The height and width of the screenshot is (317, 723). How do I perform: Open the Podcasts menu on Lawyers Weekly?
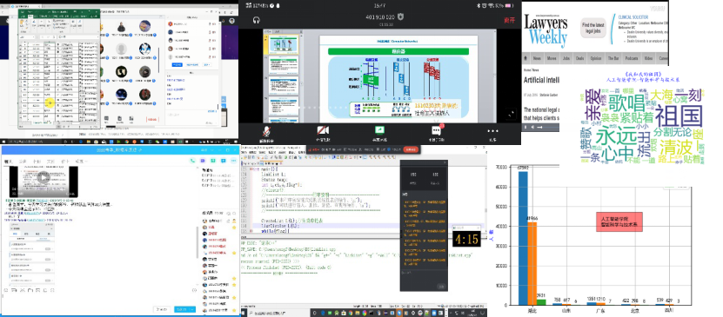[x=632, y=58]
